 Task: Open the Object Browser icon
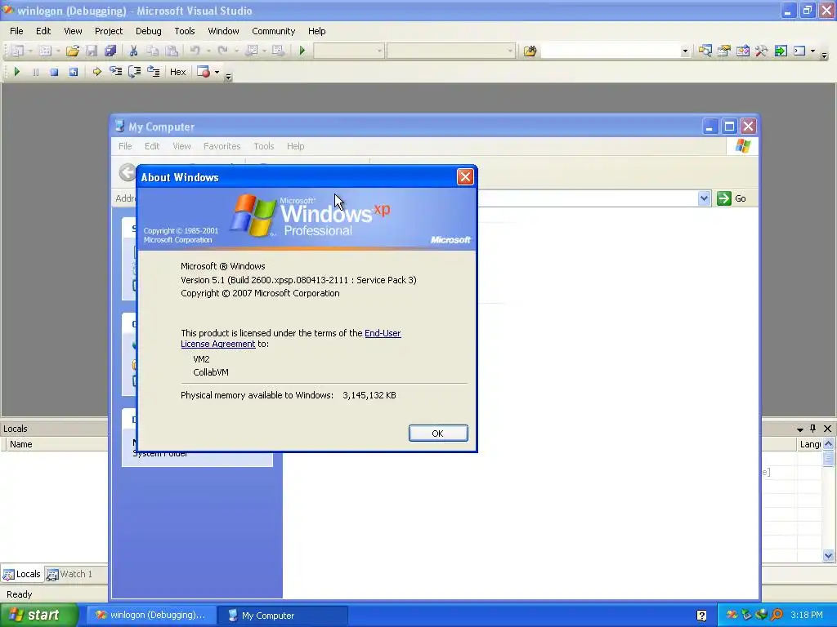[x=742, y=51]
